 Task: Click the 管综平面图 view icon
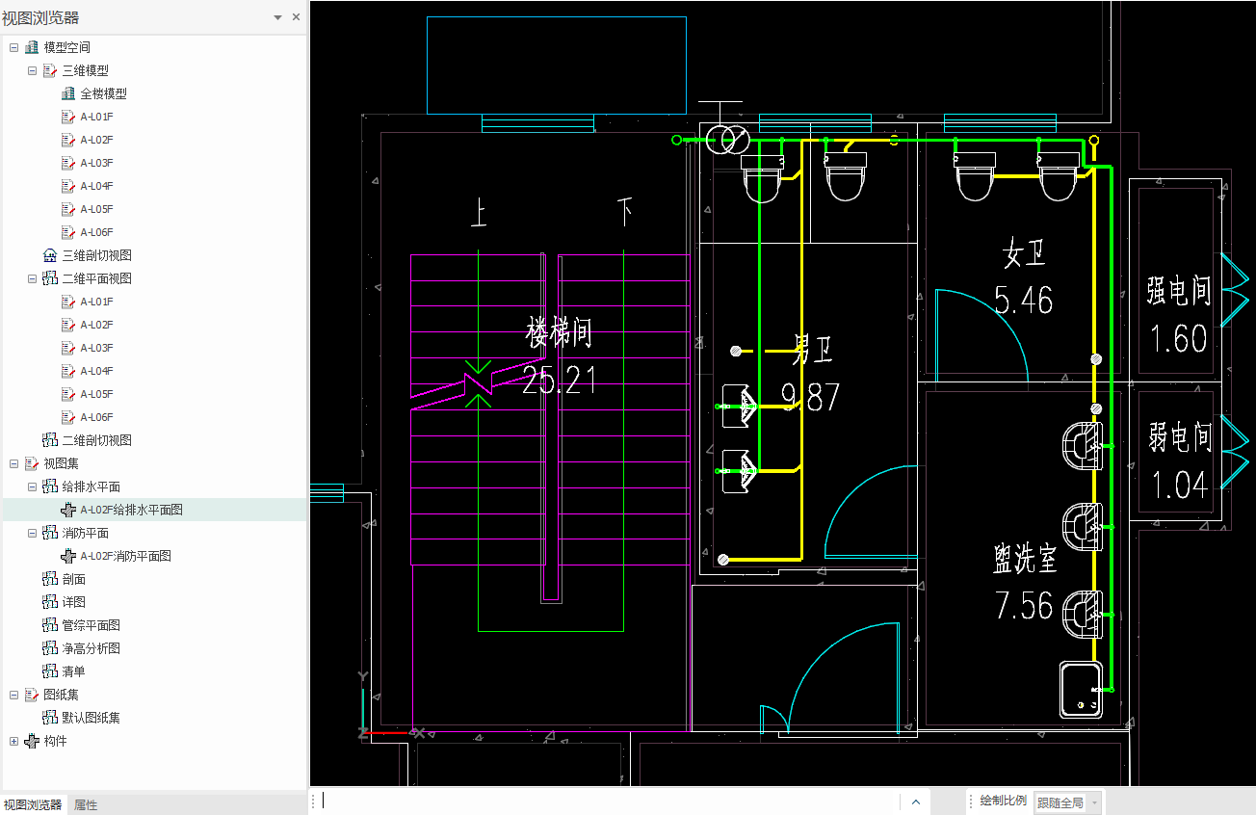(50, 625)
